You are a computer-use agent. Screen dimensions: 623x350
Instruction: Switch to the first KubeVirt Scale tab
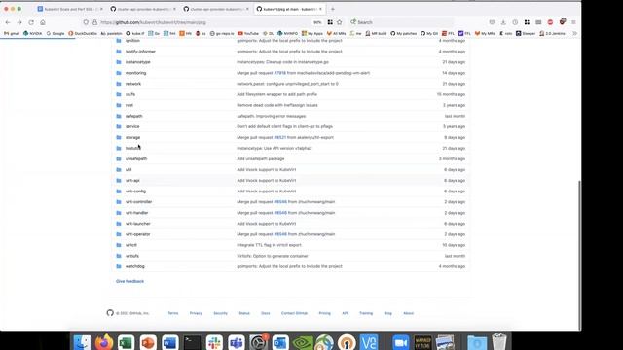(70, 9)
